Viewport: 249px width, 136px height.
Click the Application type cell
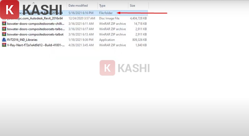(x=107, y=40)
